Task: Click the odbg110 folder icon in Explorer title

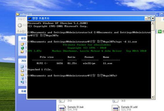Action: click(18, 14)
